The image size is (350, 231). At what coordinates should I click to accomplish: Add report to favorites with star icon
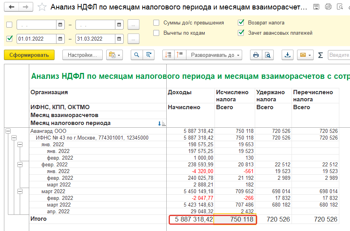pyautogui.click(x=42, y=7)
